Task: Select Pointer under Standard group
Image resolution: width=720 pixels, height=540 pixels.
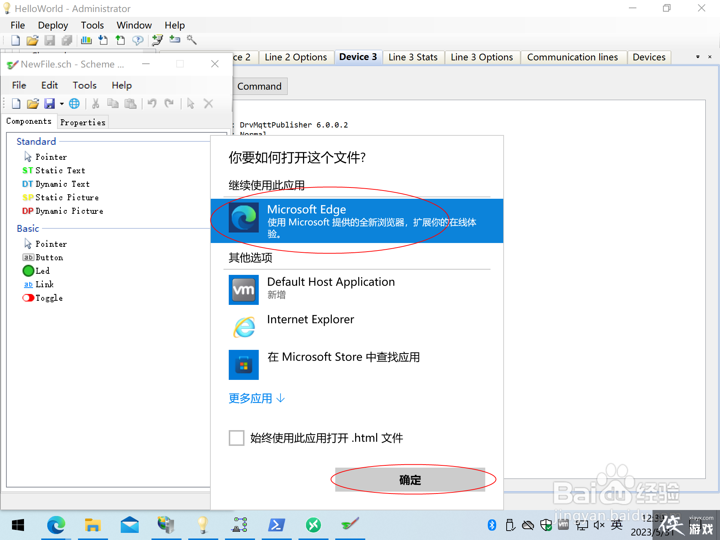Action: coord(45,157)
